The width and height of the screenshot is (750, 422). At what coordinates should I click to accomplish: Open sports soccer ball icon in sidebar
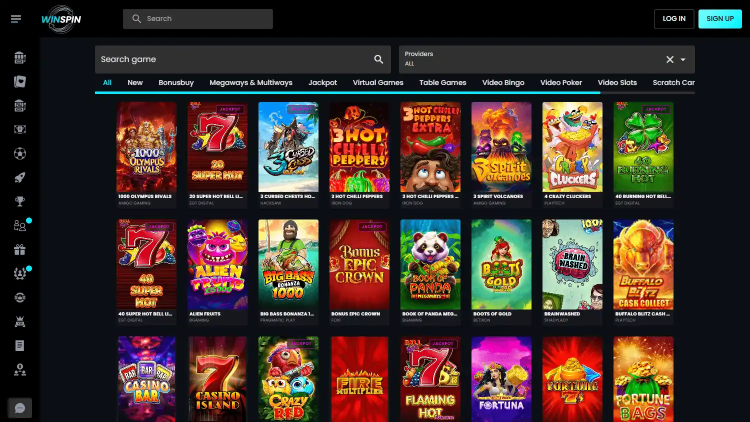20,153
